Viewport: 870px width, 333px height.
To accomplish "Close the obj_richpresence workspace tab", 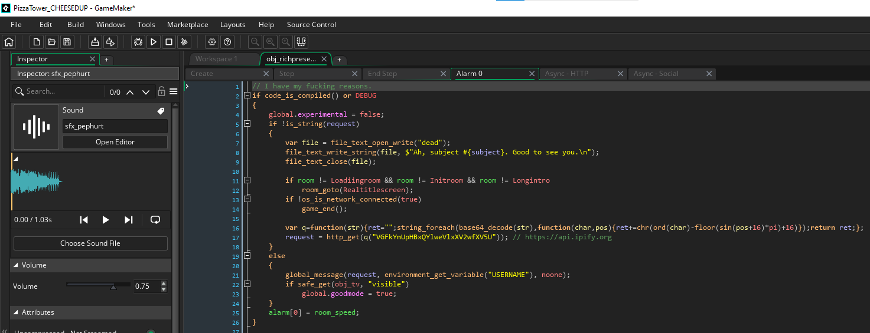I will [x=325, y=59].
